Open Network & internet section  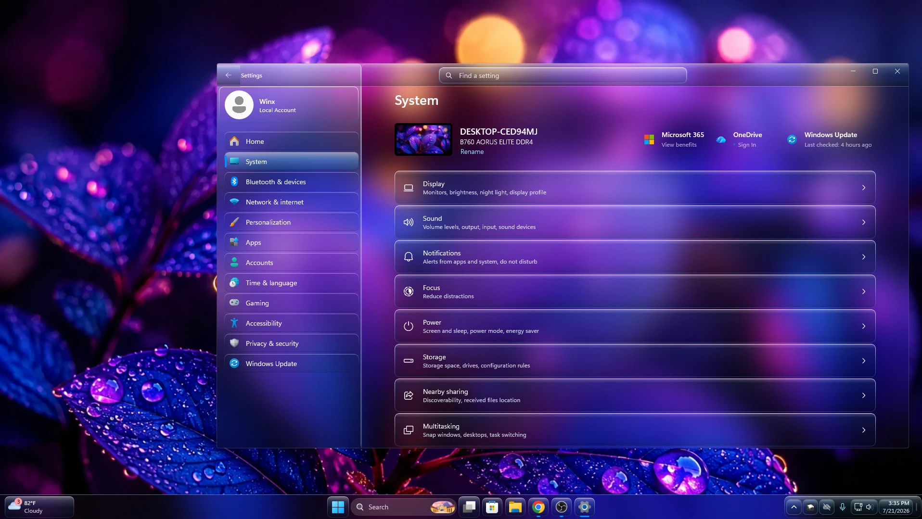(x=291, y=202)
